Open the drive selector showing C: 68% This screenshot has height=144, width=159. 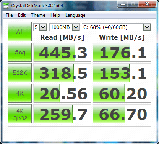tap(116, 27)
